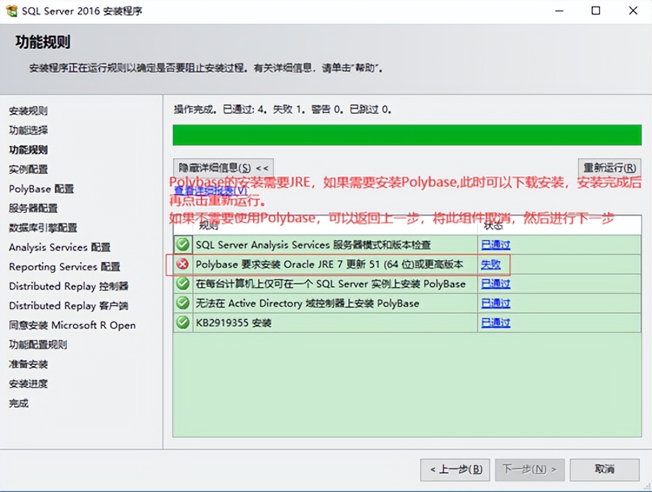The width and height of the screenshot is (652, 492).
Task: Click rule text 在每台计算机上仅可在一个 SQL Server 实例上安装 PolyBase
Action: (x=331, y=284)
